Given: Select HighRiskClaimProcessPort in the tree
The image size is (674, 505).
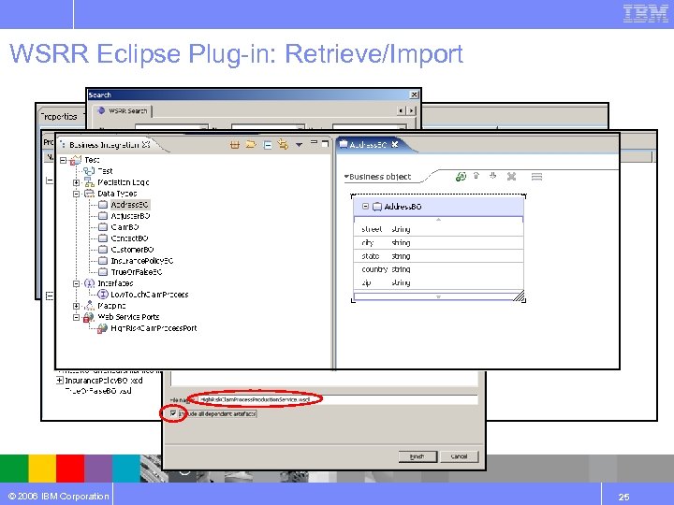Looking at the screenshot, I should coord(154,328).
